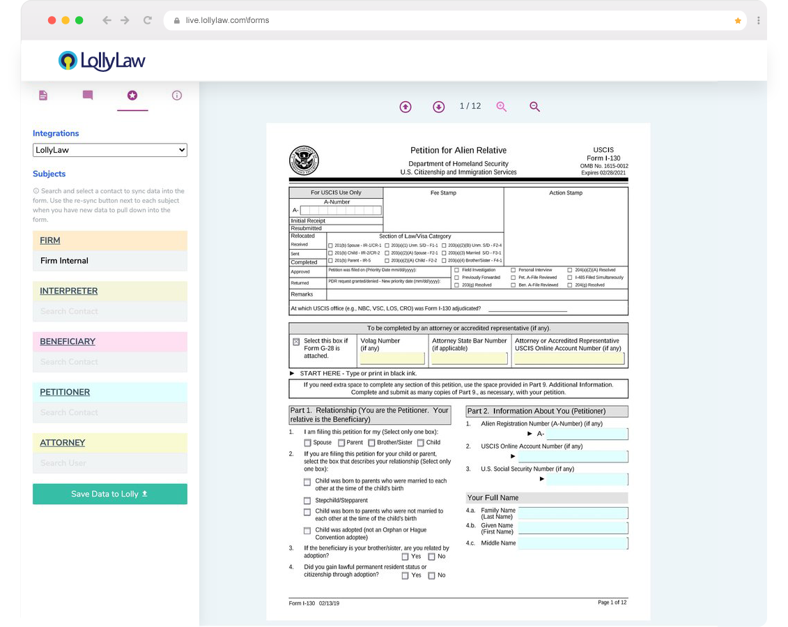Check Yes for related by adoption
Viewport: 788px width, 627px height.
click(405, 557)
